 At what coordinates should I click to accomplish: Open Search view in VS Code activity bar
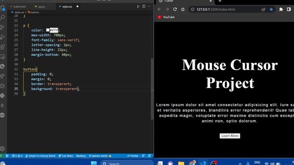(x=2, y=17)
